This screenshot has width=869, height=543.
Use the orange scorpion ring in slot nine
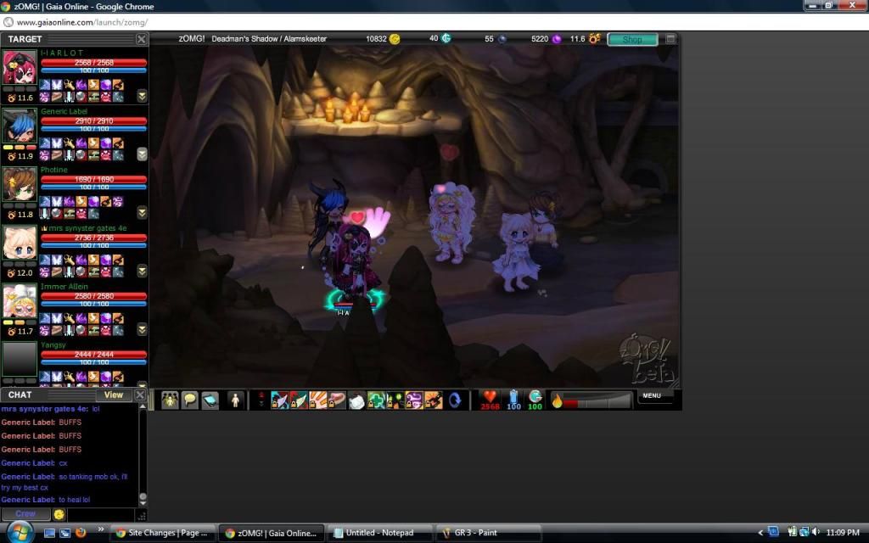click(434, 400)
